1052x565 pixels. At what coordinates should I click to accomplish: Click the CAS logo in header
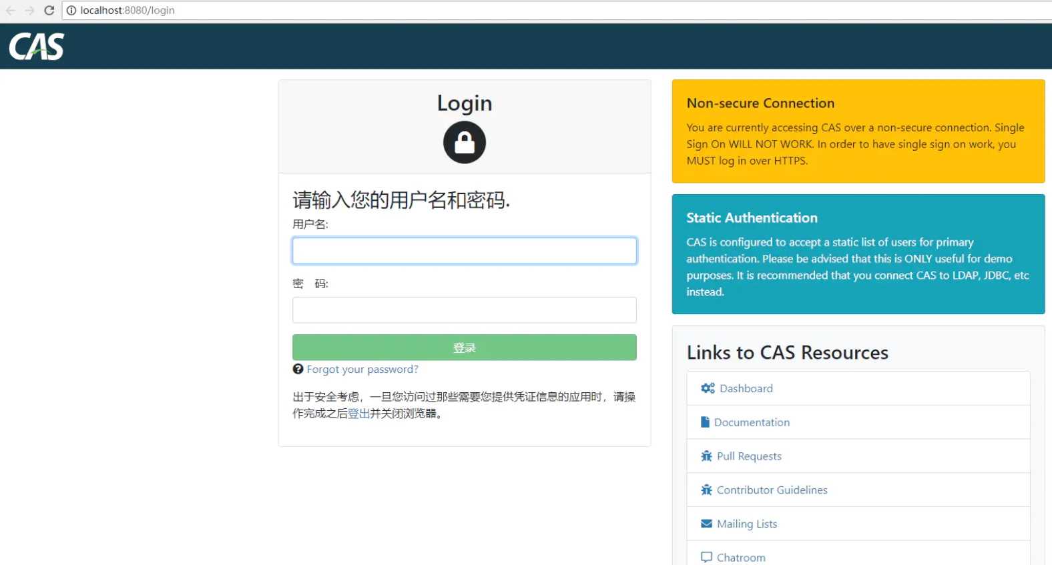pos(37,47)
